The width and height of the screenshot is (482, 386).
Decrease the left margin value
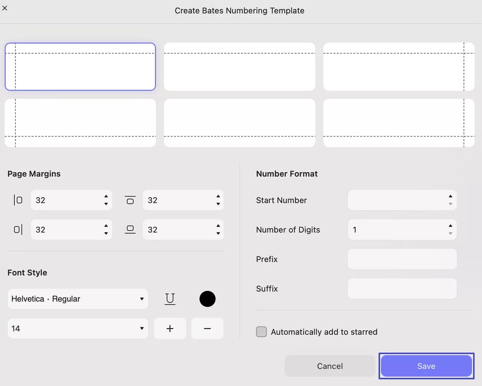(x=106, y=204)
